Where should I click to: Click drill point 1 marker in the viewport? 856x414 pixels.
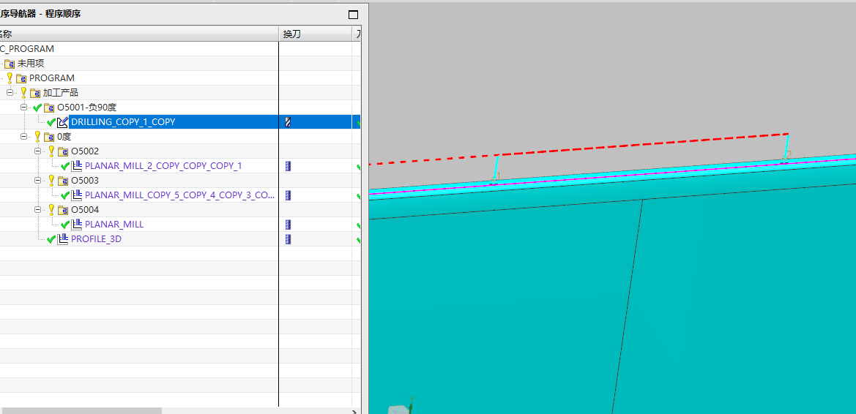496,177
